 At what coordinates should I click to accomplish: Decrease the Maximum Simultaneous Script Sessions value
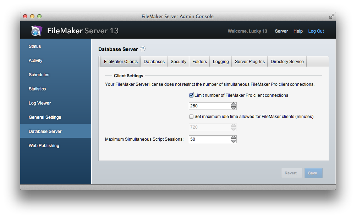tap(234, 141)
